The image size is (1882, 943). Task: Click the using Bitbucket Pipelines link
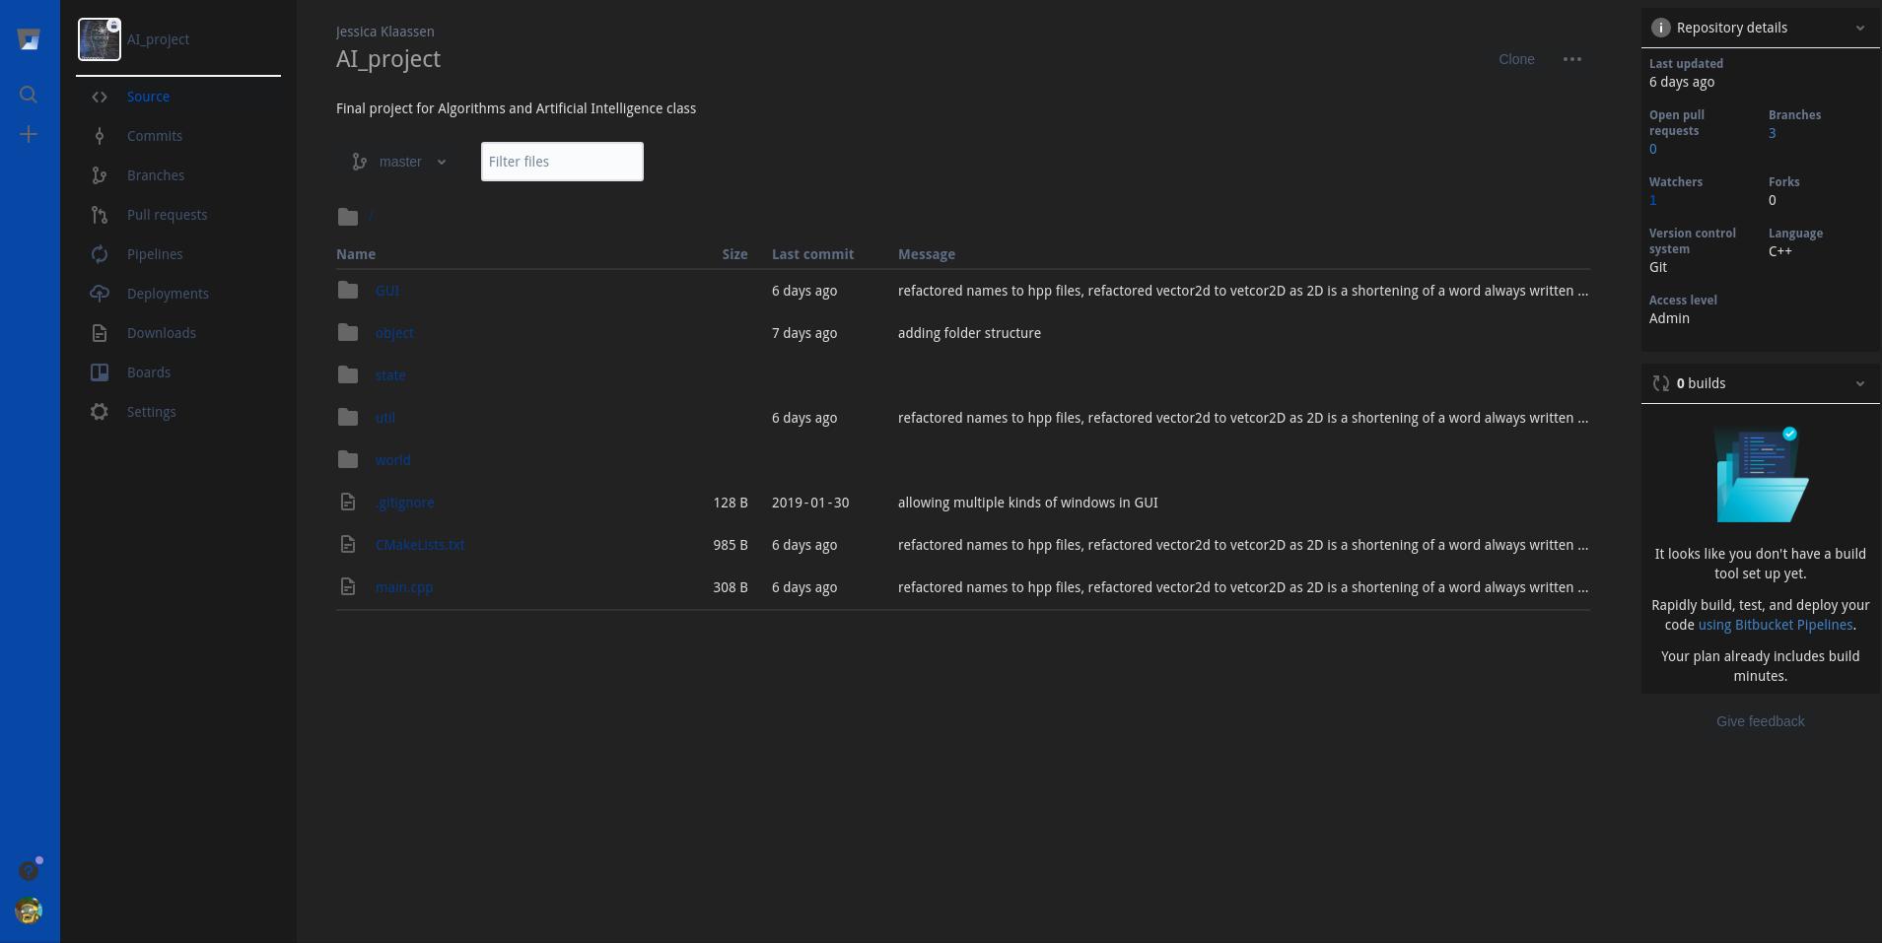1775,625
